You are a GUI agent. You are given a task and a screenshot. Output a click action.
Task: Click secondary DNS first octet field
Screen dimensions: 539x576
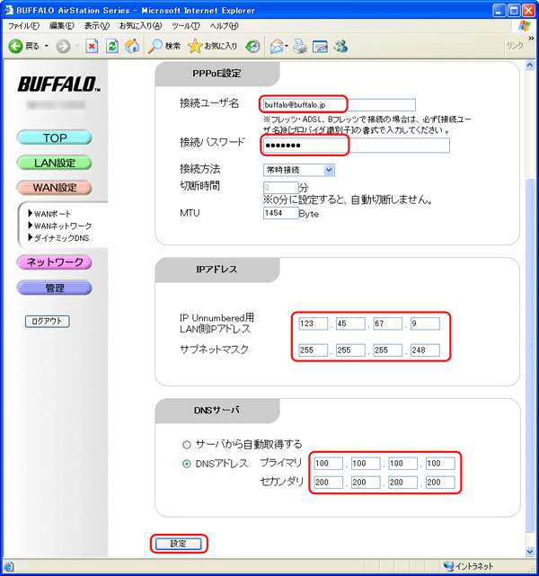[x=328, y=483]
